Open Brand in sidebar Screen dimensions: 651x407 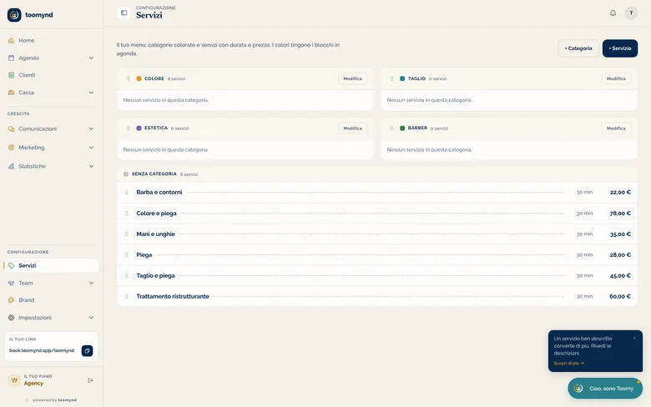pyautogui.click(x=51, y=300)
